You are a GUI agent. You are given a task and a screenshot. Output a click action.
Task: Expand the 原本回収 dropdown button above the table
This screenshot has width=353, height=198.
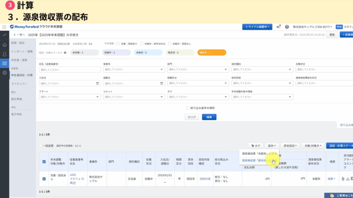tap(290, 146)
